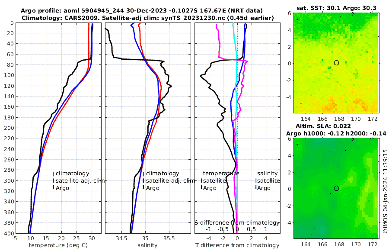
Task: Click the Argo profile title text
Action: tap(141, 11)
